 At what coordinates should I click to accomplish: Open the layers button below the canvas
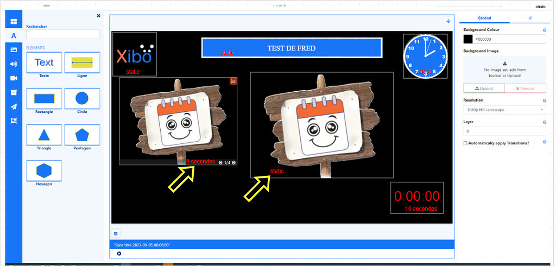point(116,233)
